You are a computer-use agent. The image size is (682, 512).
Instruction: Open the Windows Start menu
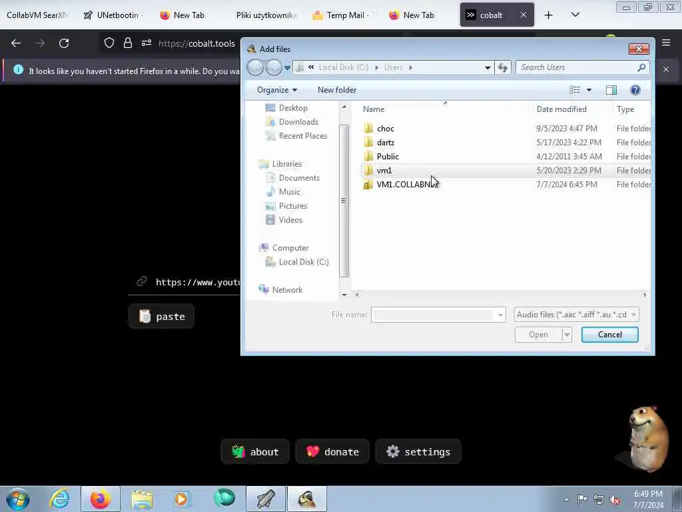coord(18,499)
